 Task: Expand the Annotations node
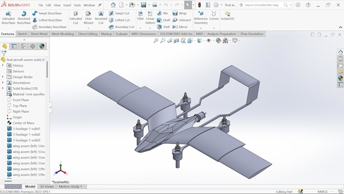tap(3, 83)
